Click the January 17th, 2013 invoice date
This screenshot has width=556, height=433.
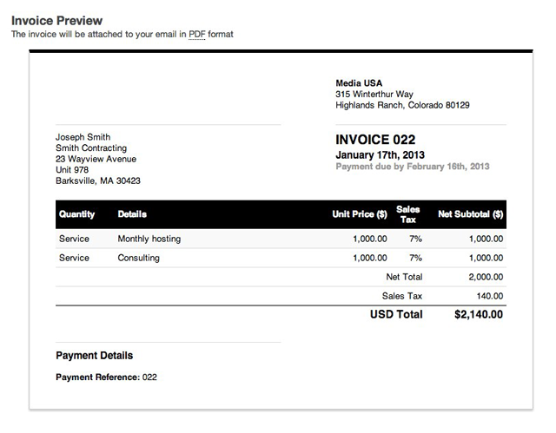(x=381, y=154)
